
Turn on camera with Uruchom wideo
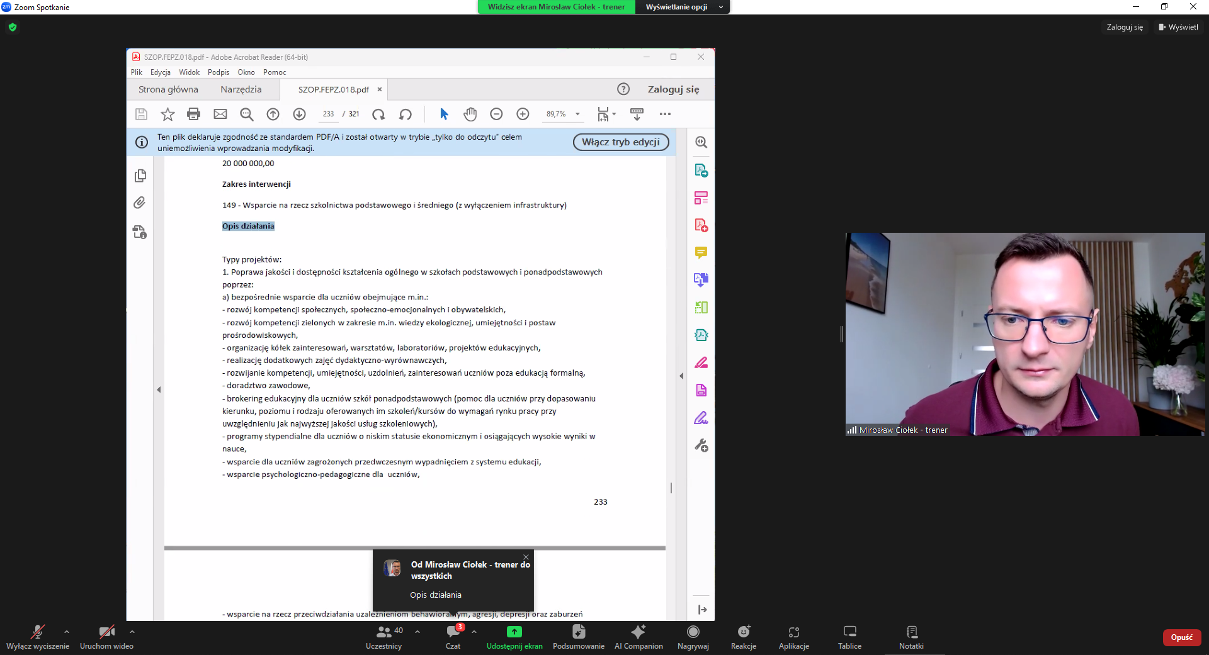pos(106,632)
